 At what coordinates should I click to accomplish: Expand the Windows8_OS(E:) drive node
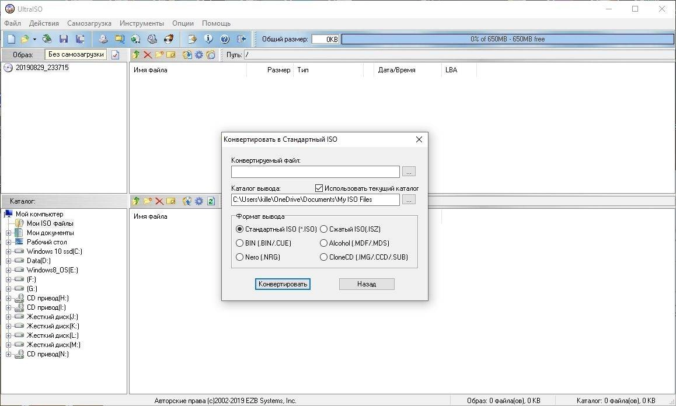pyautogui.click(x=8, y=270)
